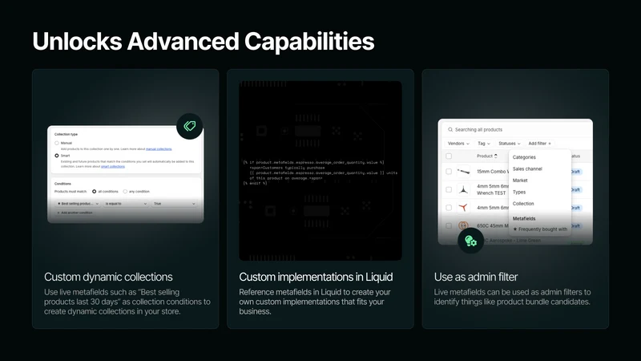Click the Draft badge on Wrench TEST row
641x361 pixels.
pyautogui.click(x=575, y=189)
